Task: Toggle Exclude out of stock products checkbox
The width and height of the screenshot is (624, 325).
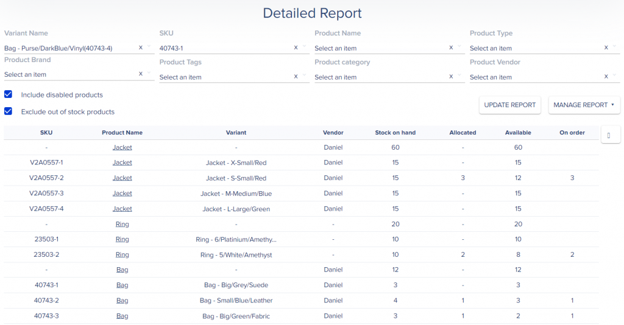Action: 9,111
